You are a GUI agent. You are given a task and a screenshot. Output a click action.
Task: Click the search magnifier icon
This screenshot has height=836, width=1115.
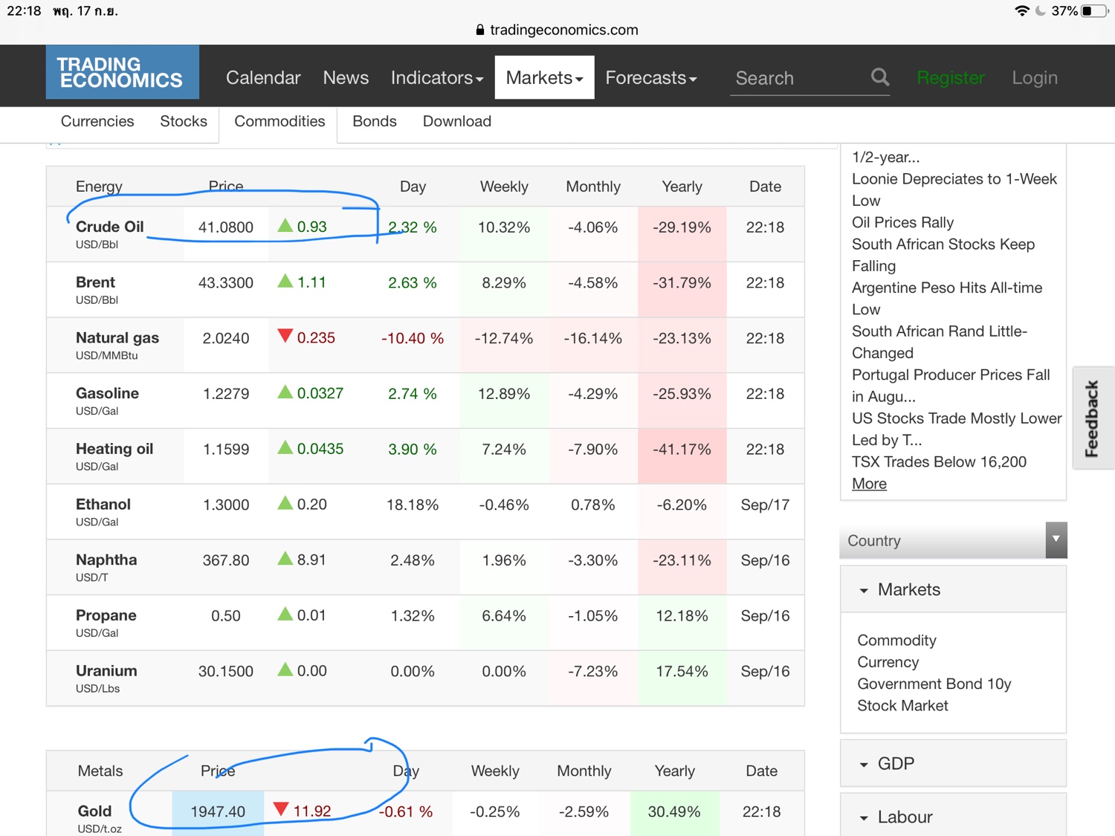pyautogui.click(x=880, y=77)
